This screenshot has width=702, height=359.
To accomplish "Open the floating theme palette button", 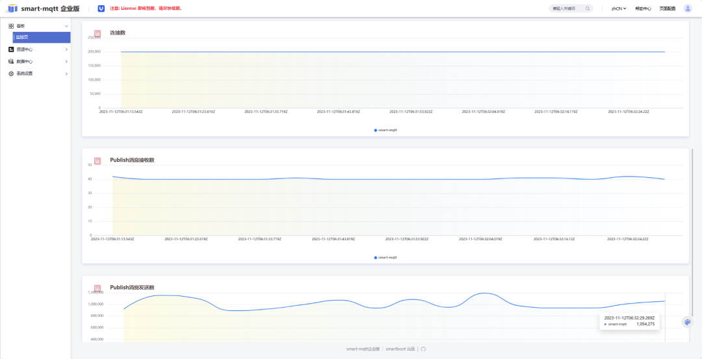I will (x=687, y=322).
